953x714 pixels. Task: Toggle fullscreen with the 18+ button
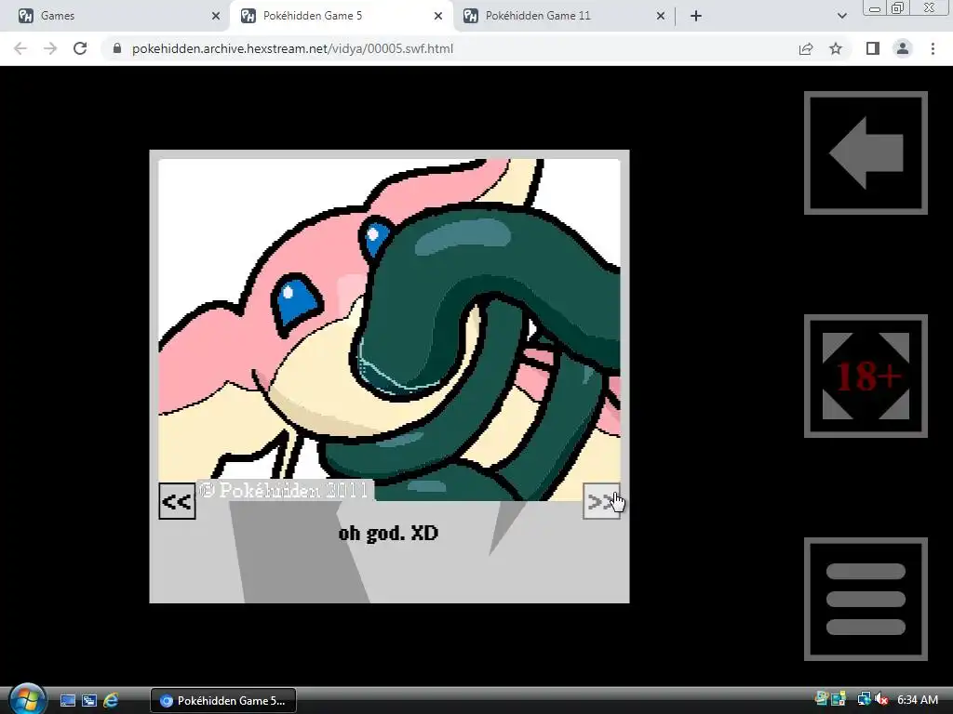click(866, 376)
